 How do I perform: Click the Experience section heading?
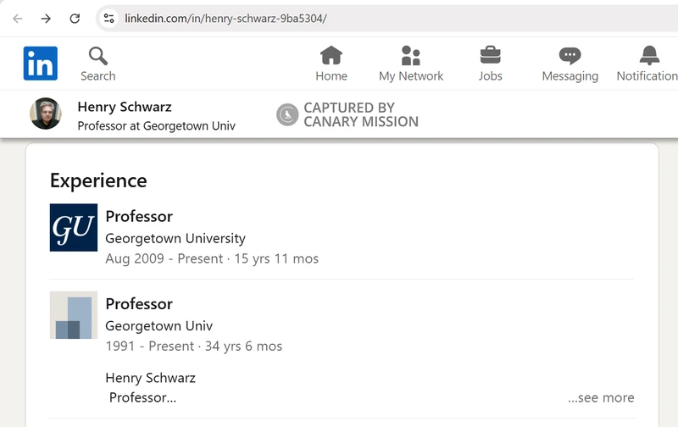[x=98, y=180]
